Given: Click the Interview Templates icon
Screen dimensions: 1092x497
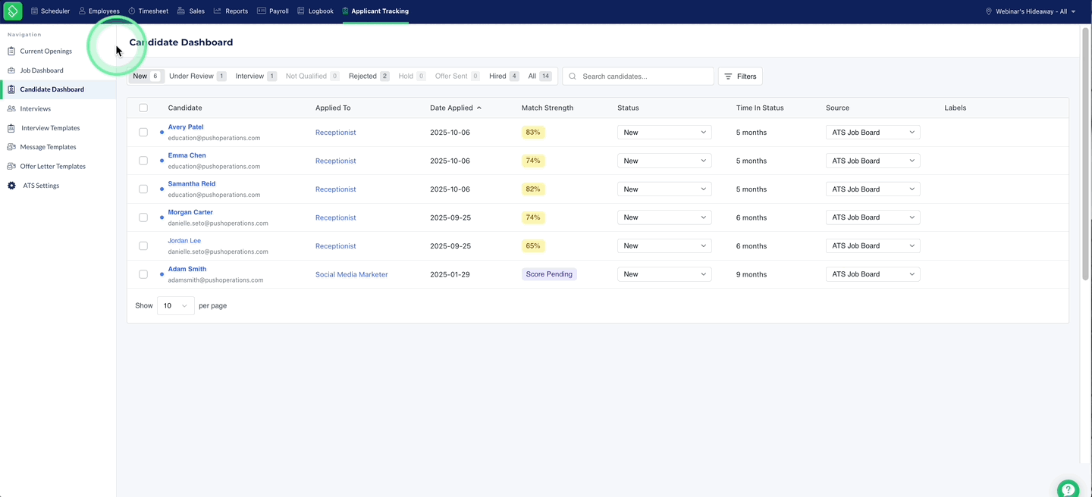Looking at the screenshot, I should (12, 128).
